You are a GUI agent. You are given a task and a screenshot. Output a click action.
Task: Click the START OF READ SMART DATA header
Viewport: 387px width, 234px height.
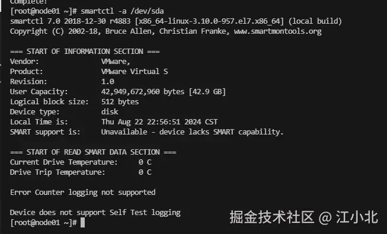pyautogui.click(x=93, y=152)
